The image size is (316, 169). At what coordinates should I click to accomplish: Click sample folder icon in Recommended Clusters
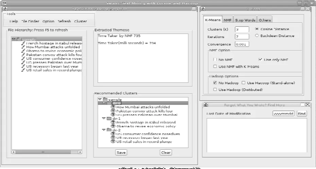105,99
